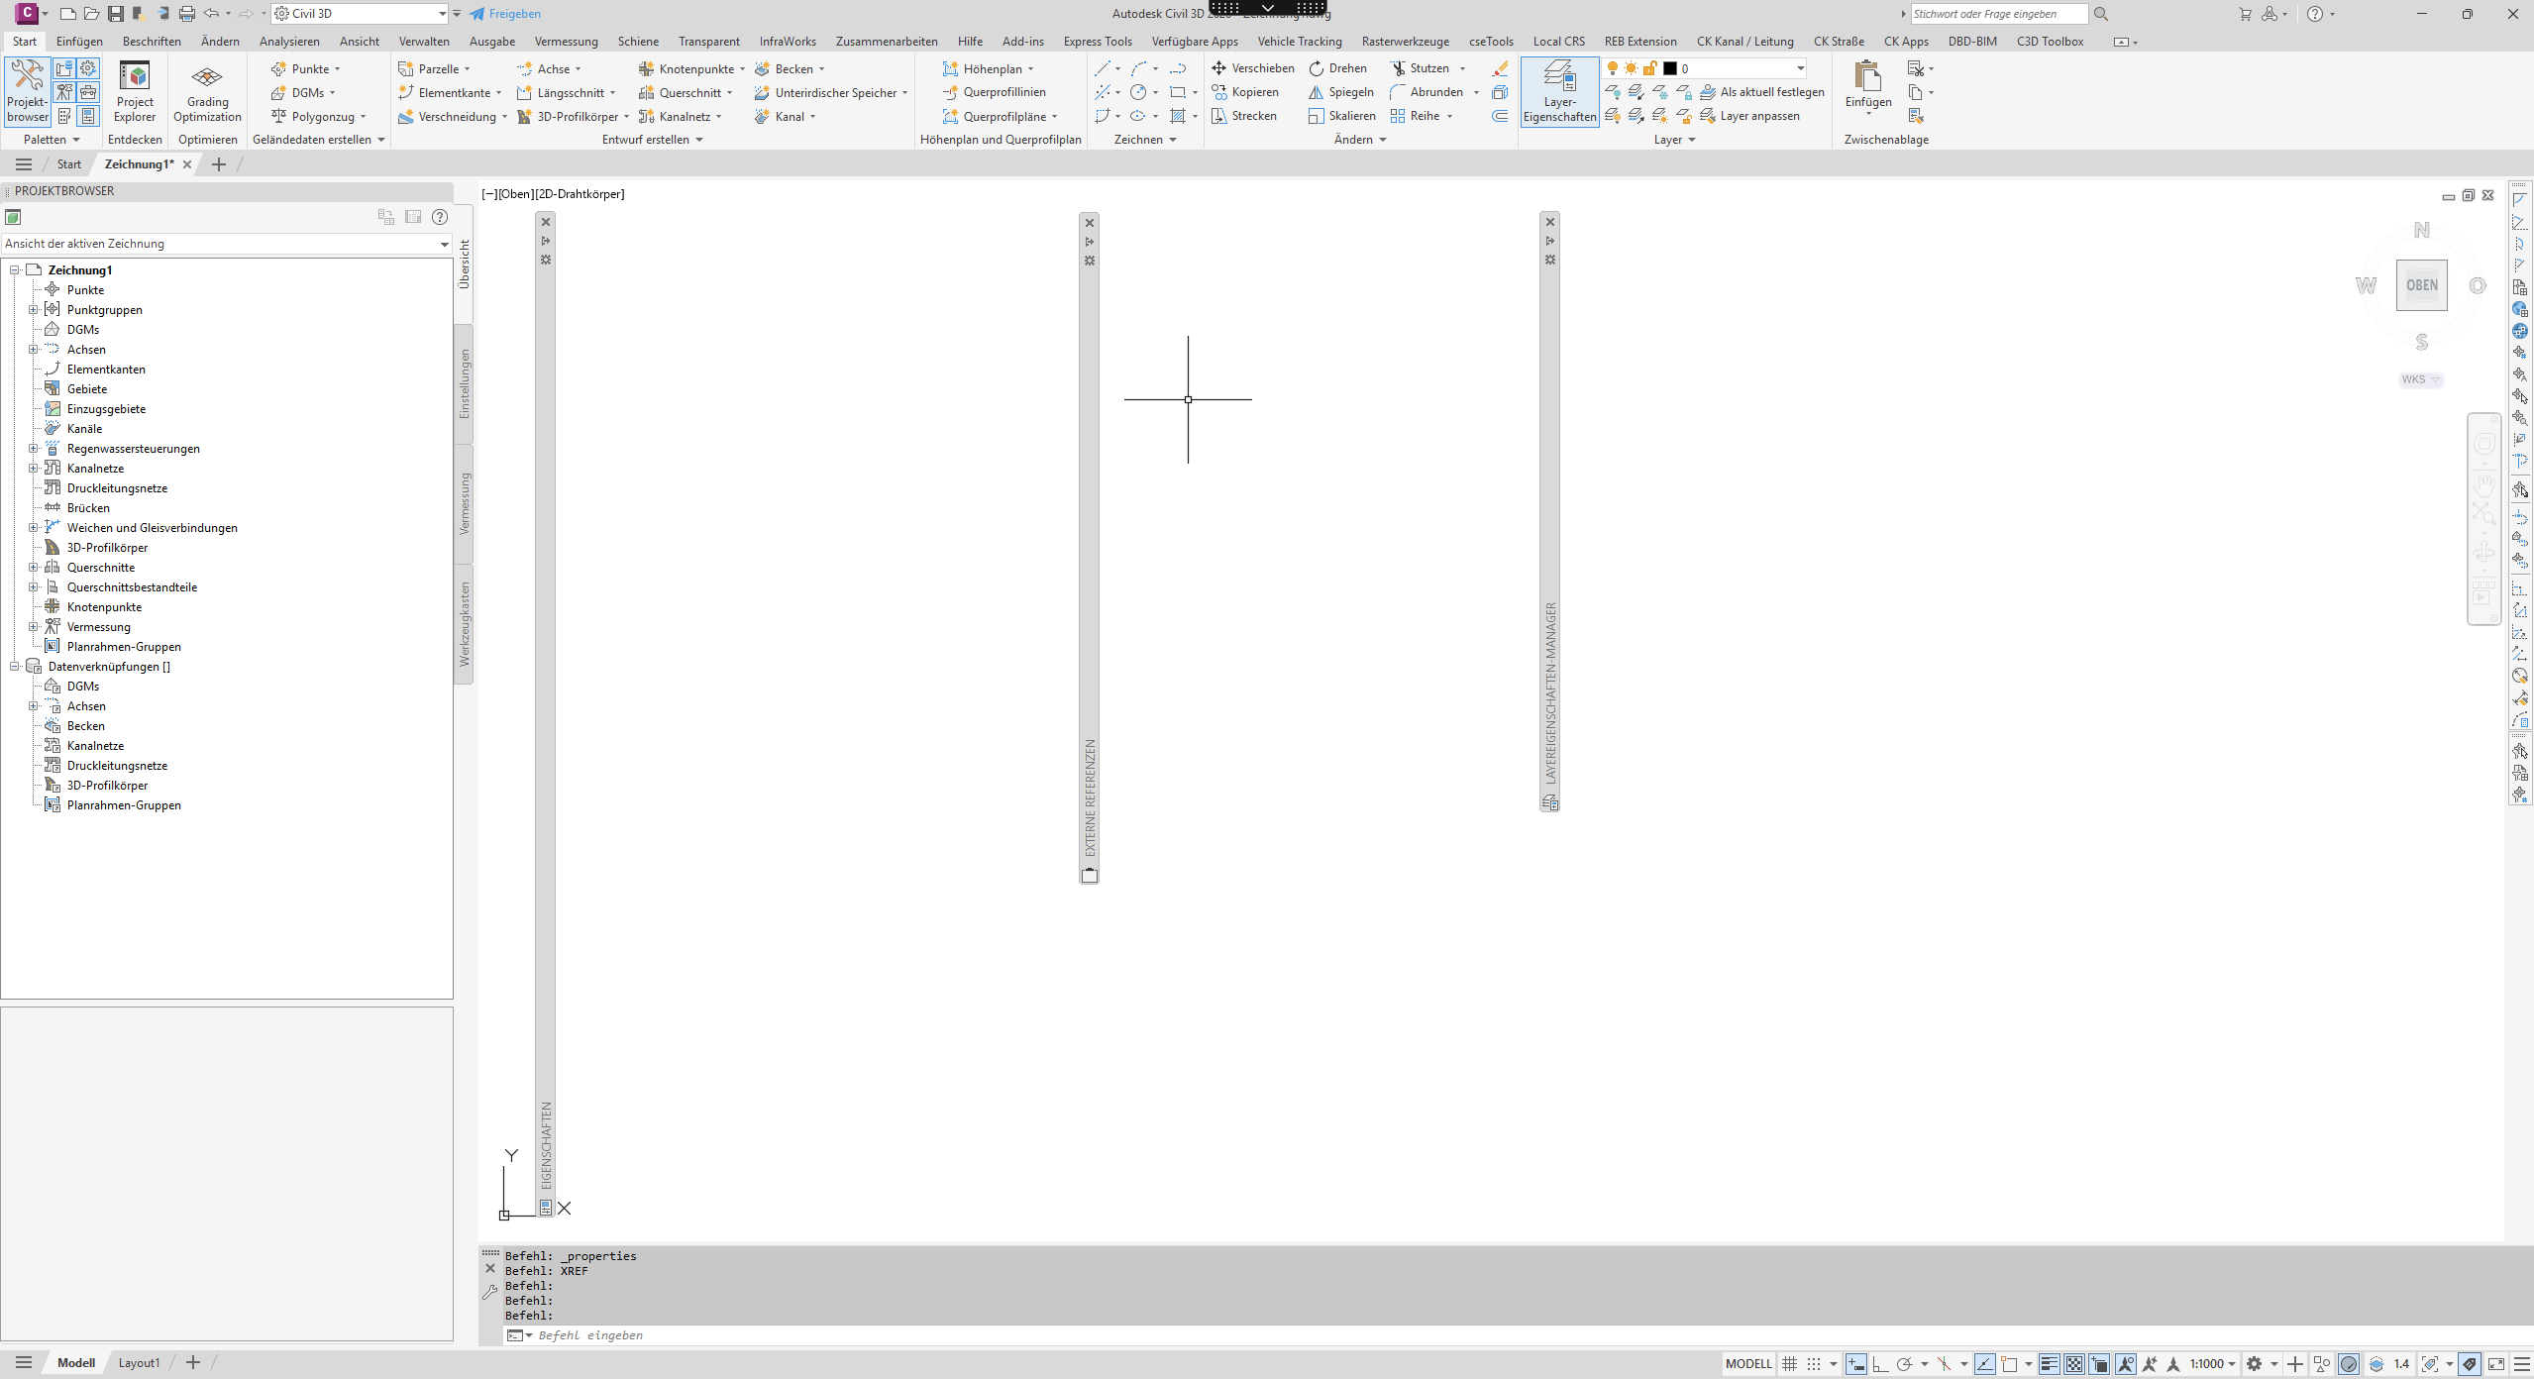Click the black layer color swatch
Screen dimensions: 2534x1379
pos(1670,68)
